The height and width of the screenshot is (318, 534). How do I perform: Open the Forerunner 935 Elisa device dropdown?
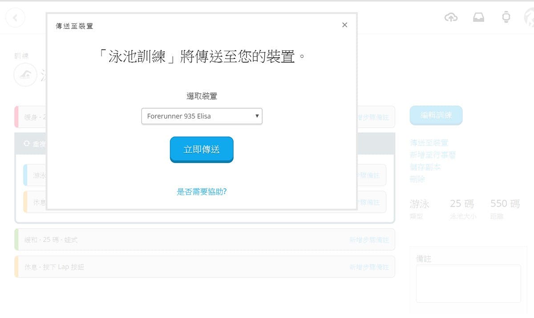(x=202, y=116)
